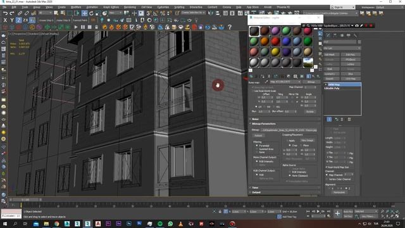Select the yellow material sample sphere
Screen dimensions: 405x228
276,52
